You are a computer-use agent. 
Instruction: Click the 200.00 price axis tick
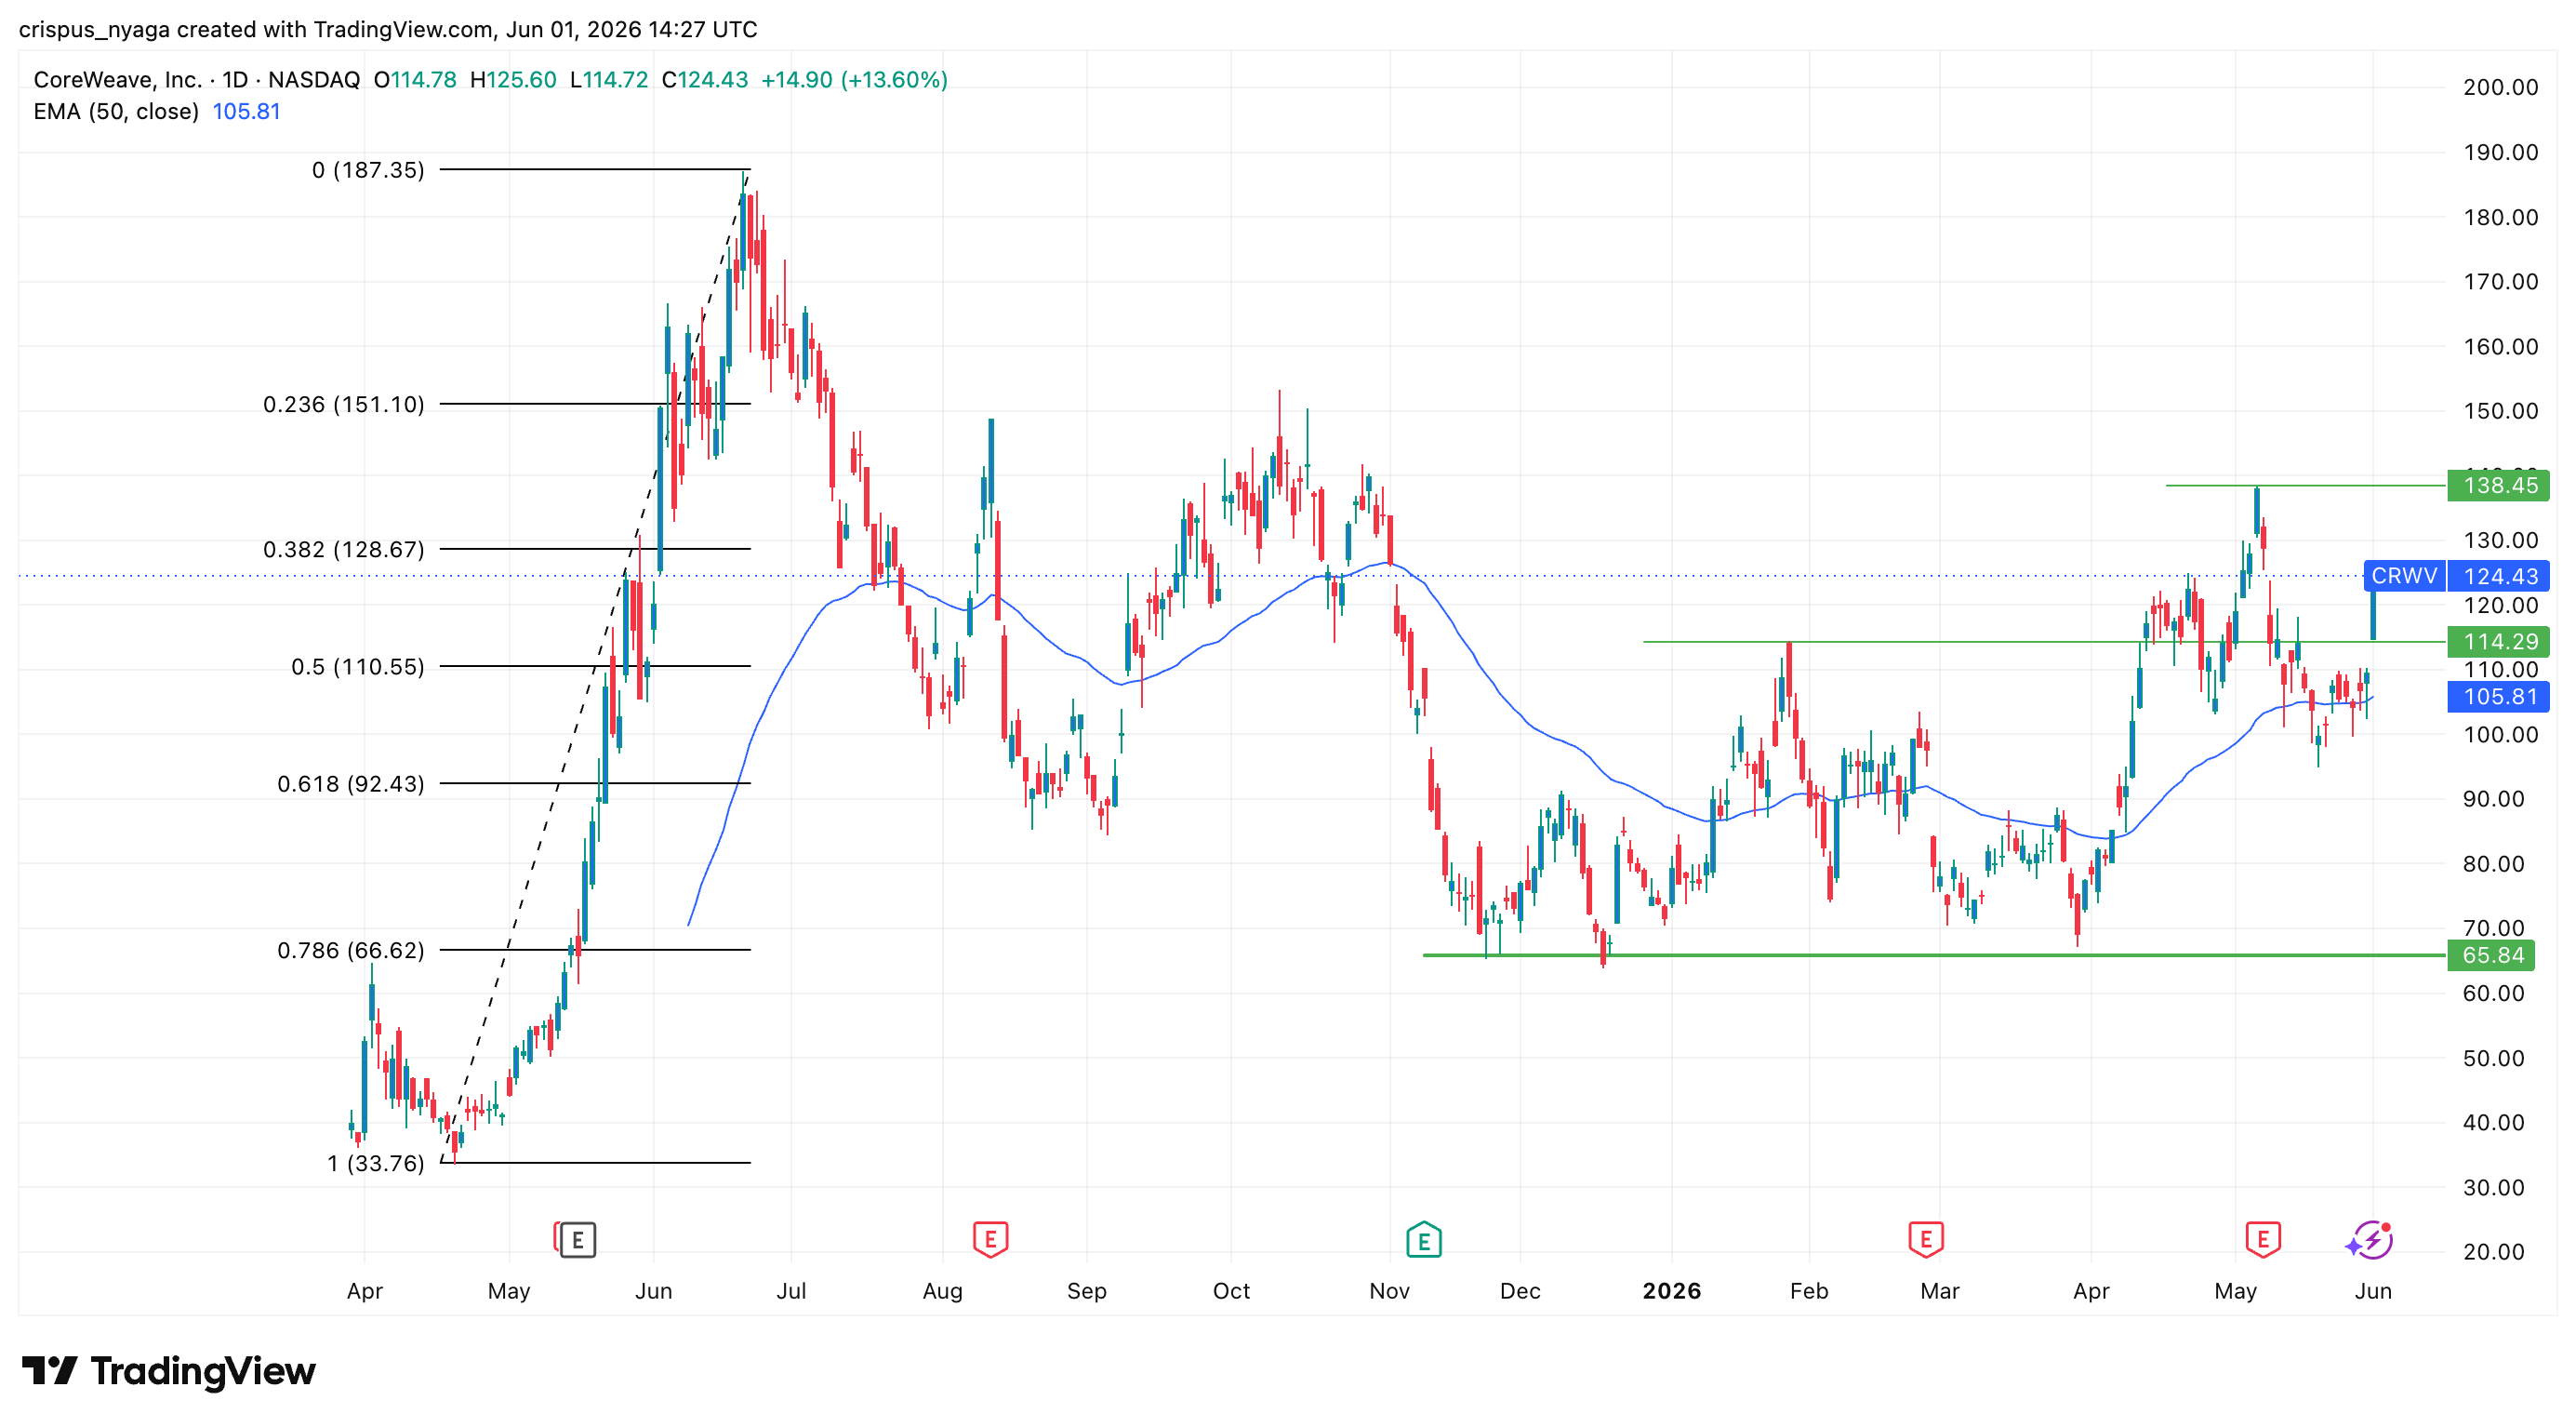click(x=2500, y=87)
